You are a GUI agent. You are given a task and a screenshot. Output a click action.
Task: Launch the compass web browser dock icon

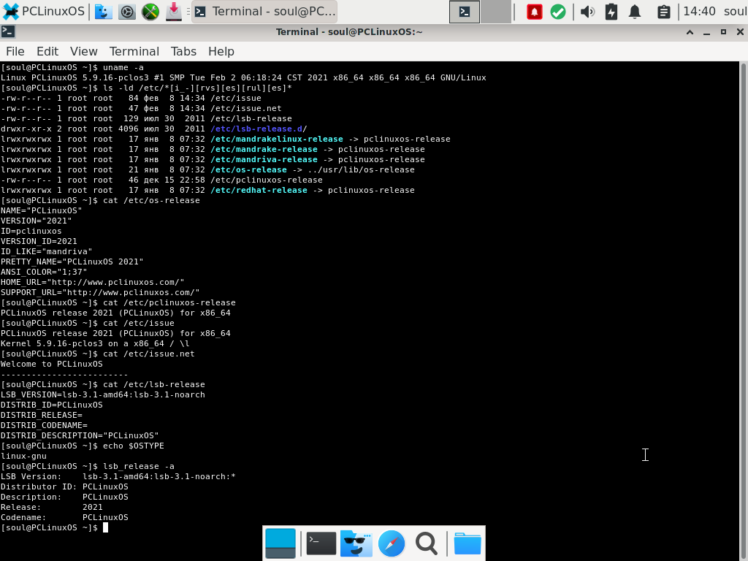[392, 543]
